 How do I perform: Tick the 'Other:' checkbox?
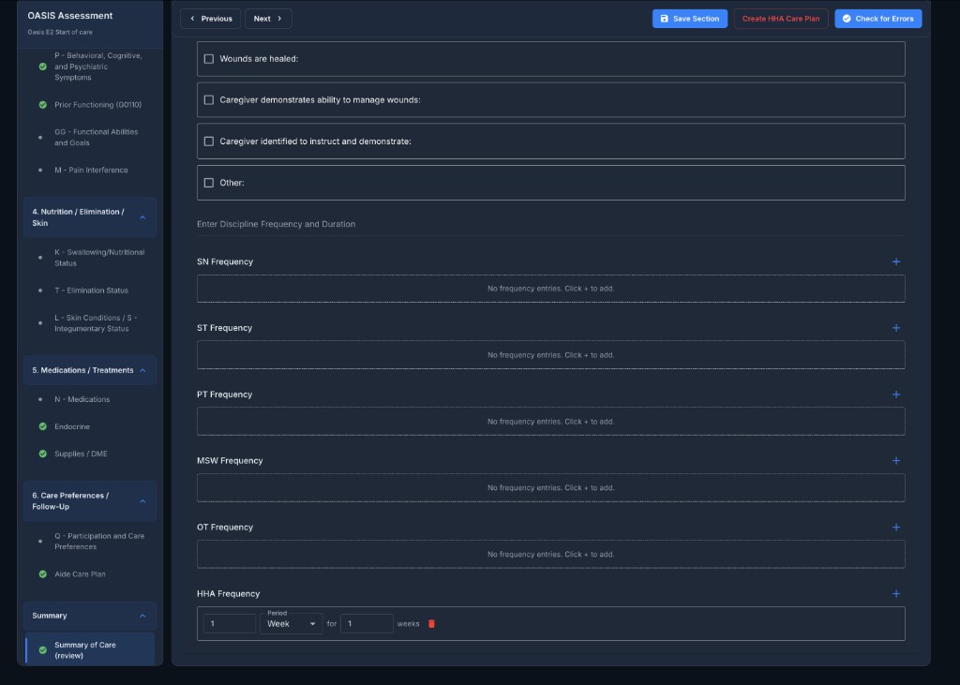[x=209, y=183]
